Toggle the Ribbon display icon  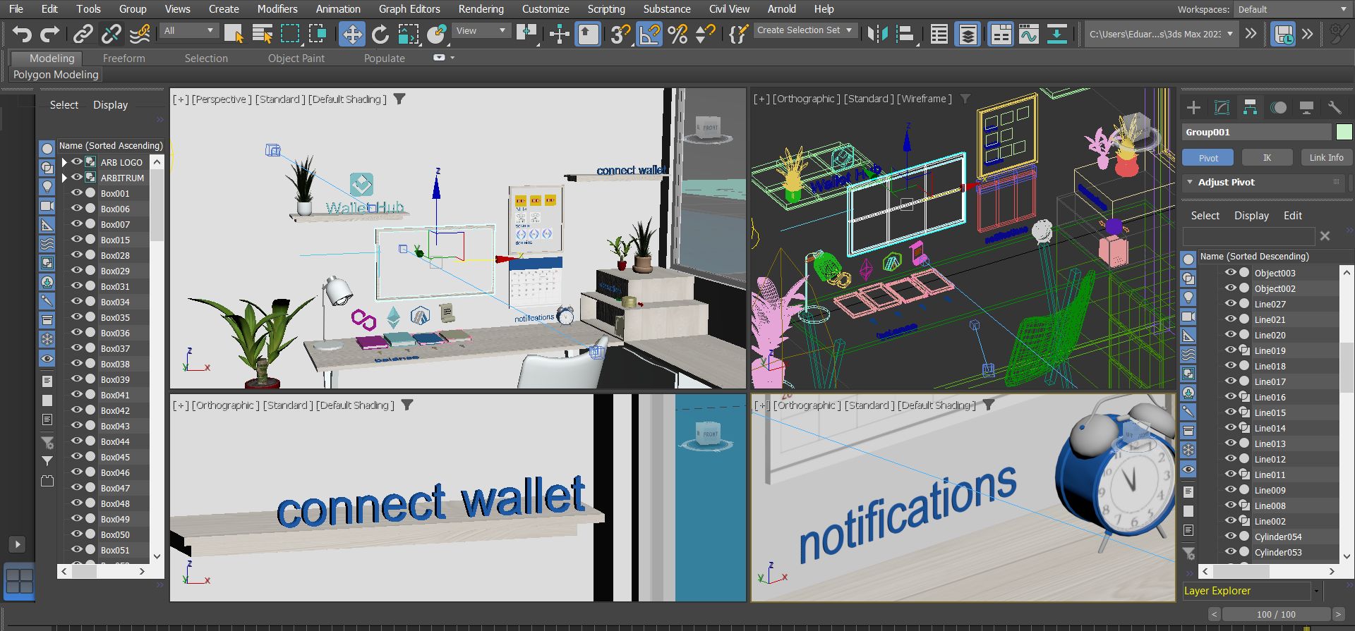1001,33
